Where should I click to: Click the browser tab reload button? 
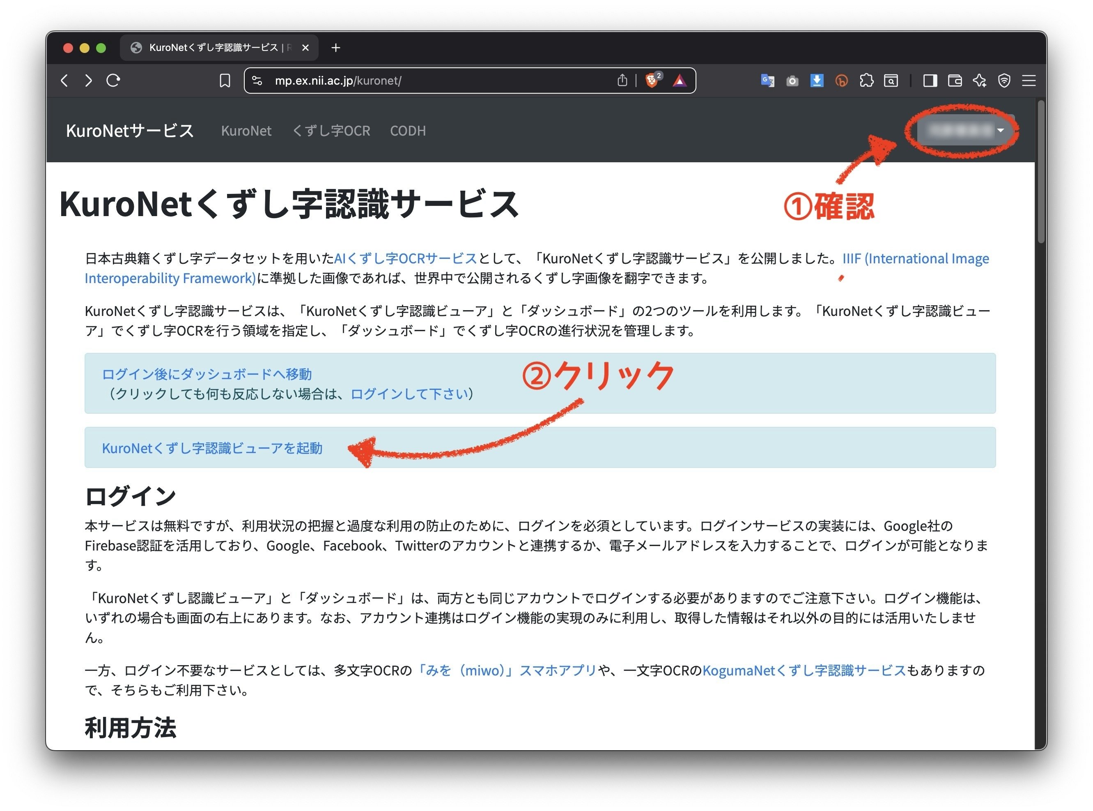click(x=113, y=81)
